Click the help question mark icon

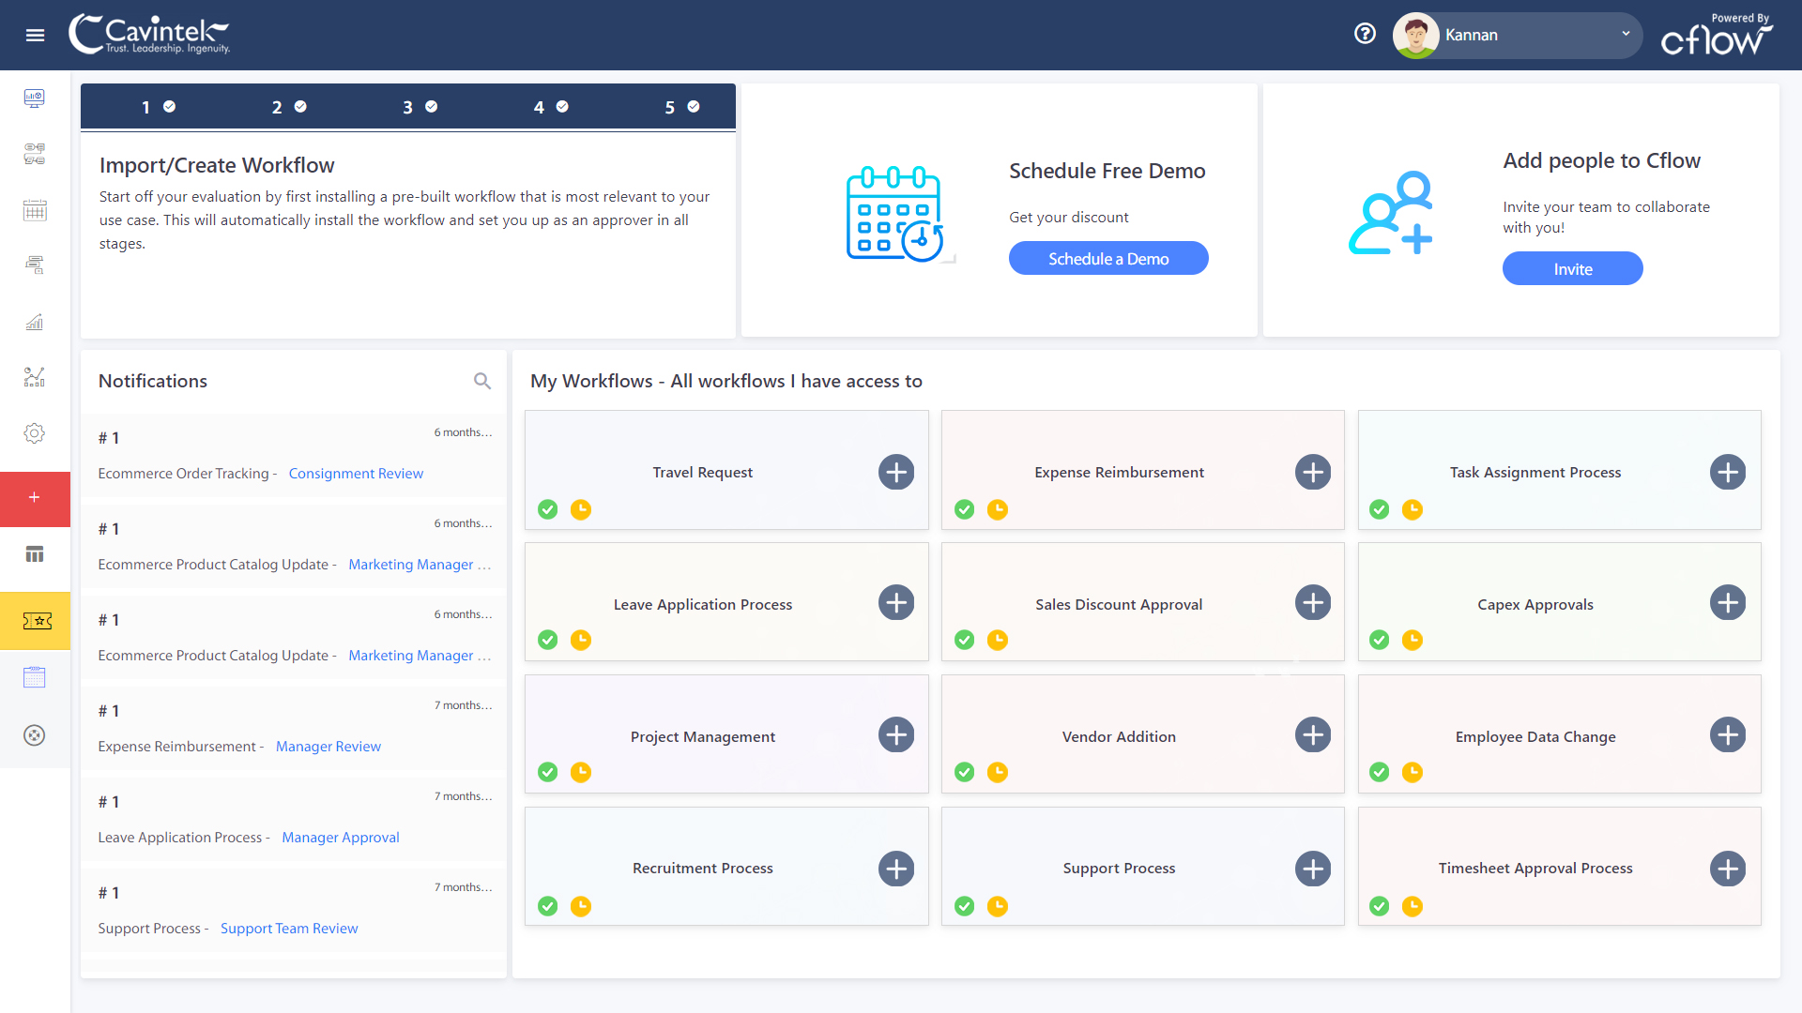point(1365,34)
